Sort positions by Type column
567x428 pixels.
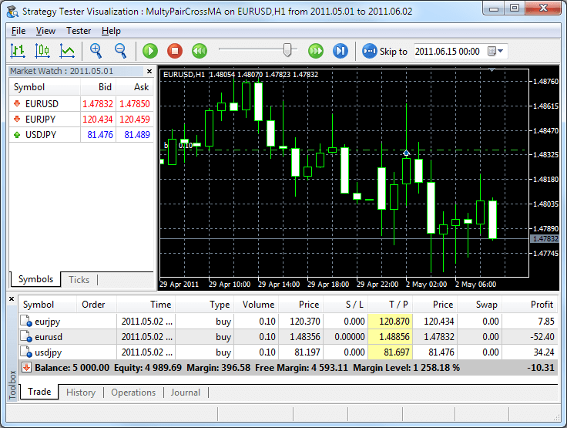(205, 305)
